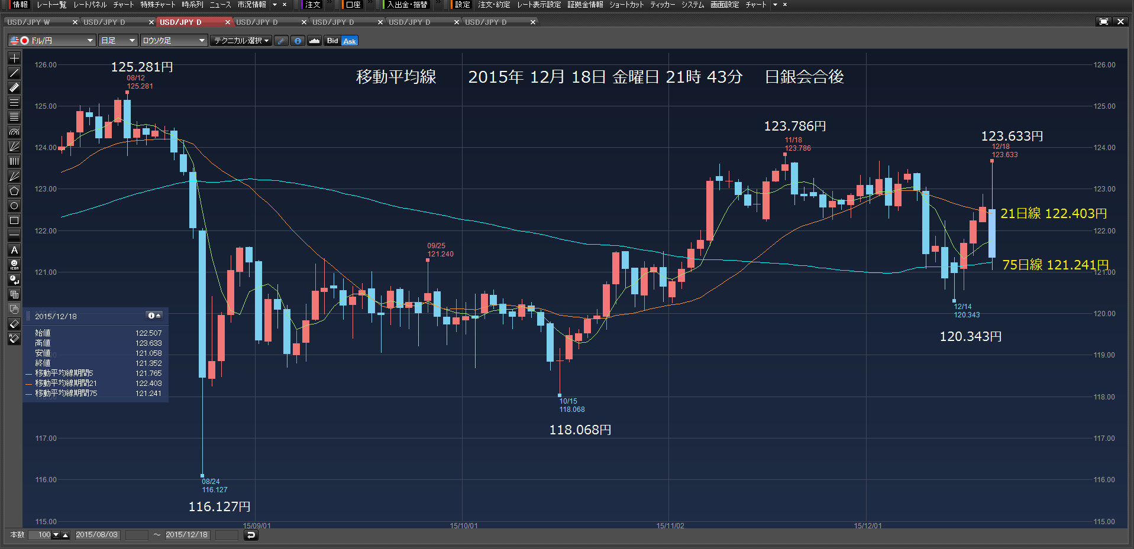Viewport: 1134px width, 549px height.
Task: Close the active red USD/JPY D tab
Action: (227, 22)
